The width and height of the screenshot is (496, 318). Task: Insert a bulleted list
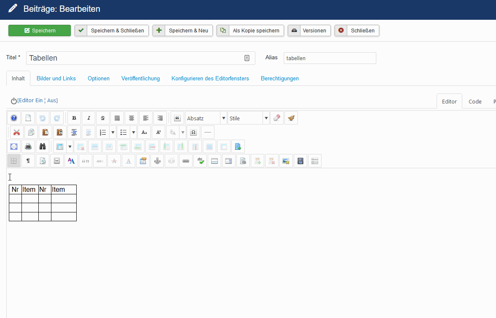pos(123,132)
